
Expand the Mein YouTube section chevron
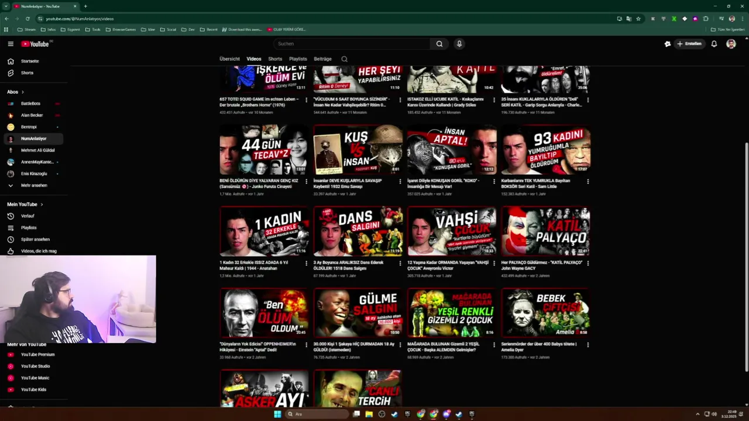click(x=42, y=204)
